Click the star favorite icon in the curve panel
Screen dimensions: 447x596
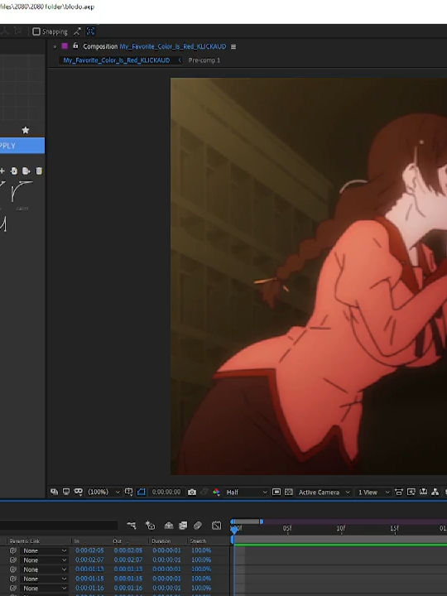coord(26,130)
